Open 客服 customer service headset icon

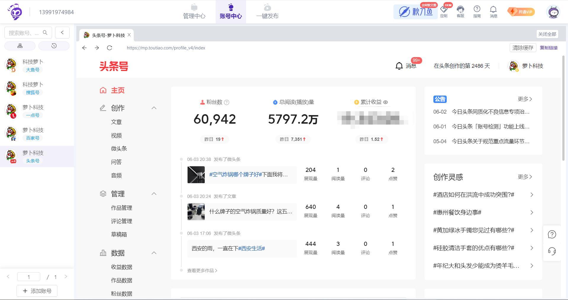(x=460, y=11)
